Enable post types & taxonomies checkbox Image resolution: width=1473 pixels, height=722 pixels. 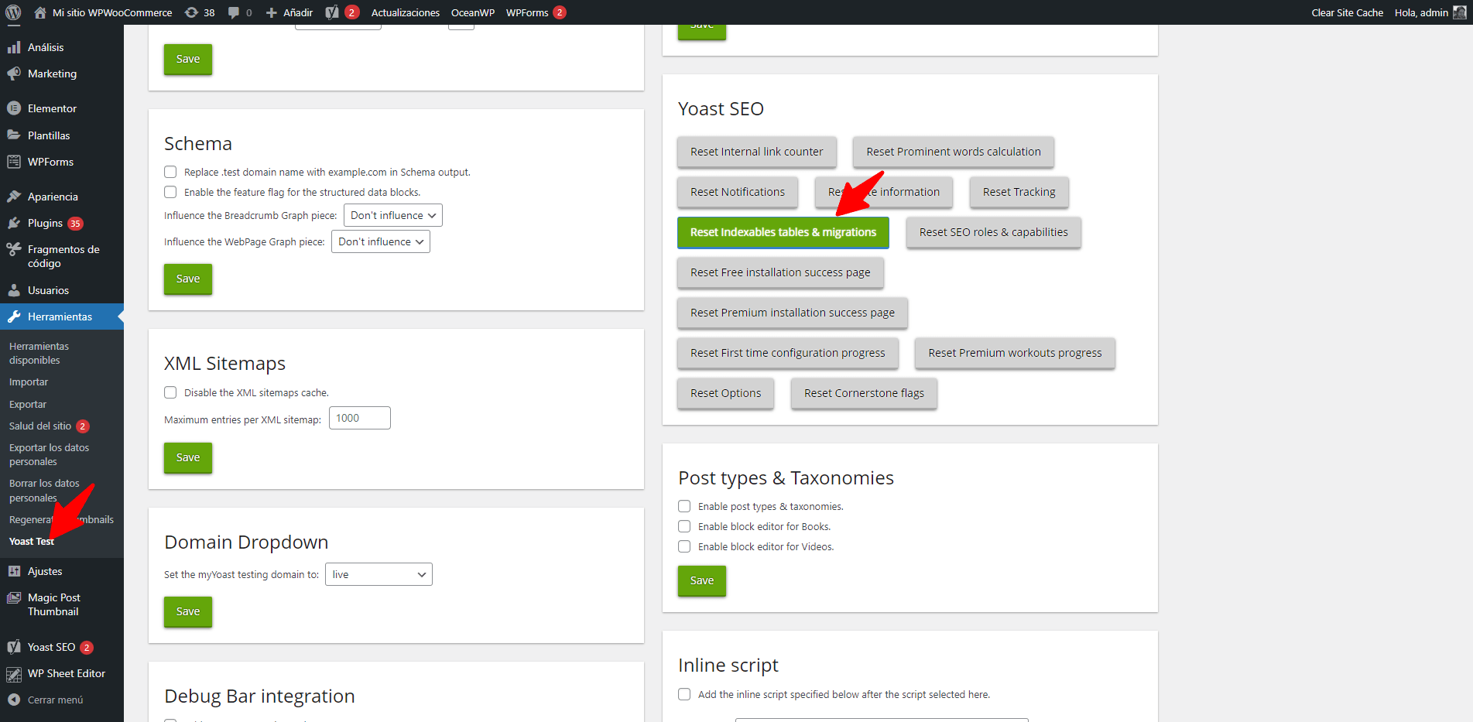(x=684, y=506)
